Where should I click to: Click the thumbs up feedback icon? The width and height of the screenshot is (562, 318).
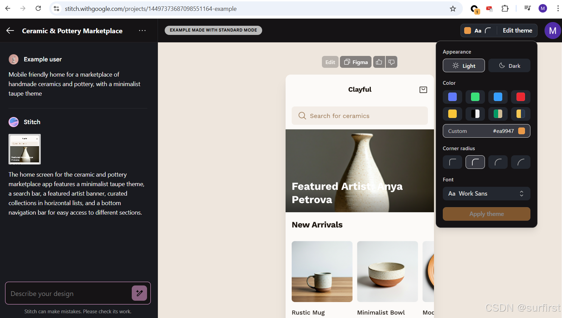point(379,62)
